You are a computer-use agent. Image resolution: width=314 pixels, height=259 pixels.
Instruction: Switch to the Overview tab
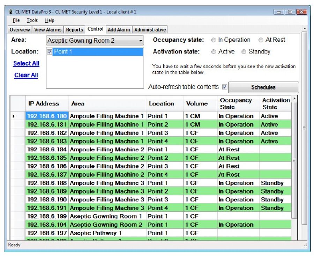pyautogui.click(x=20, y=30)
